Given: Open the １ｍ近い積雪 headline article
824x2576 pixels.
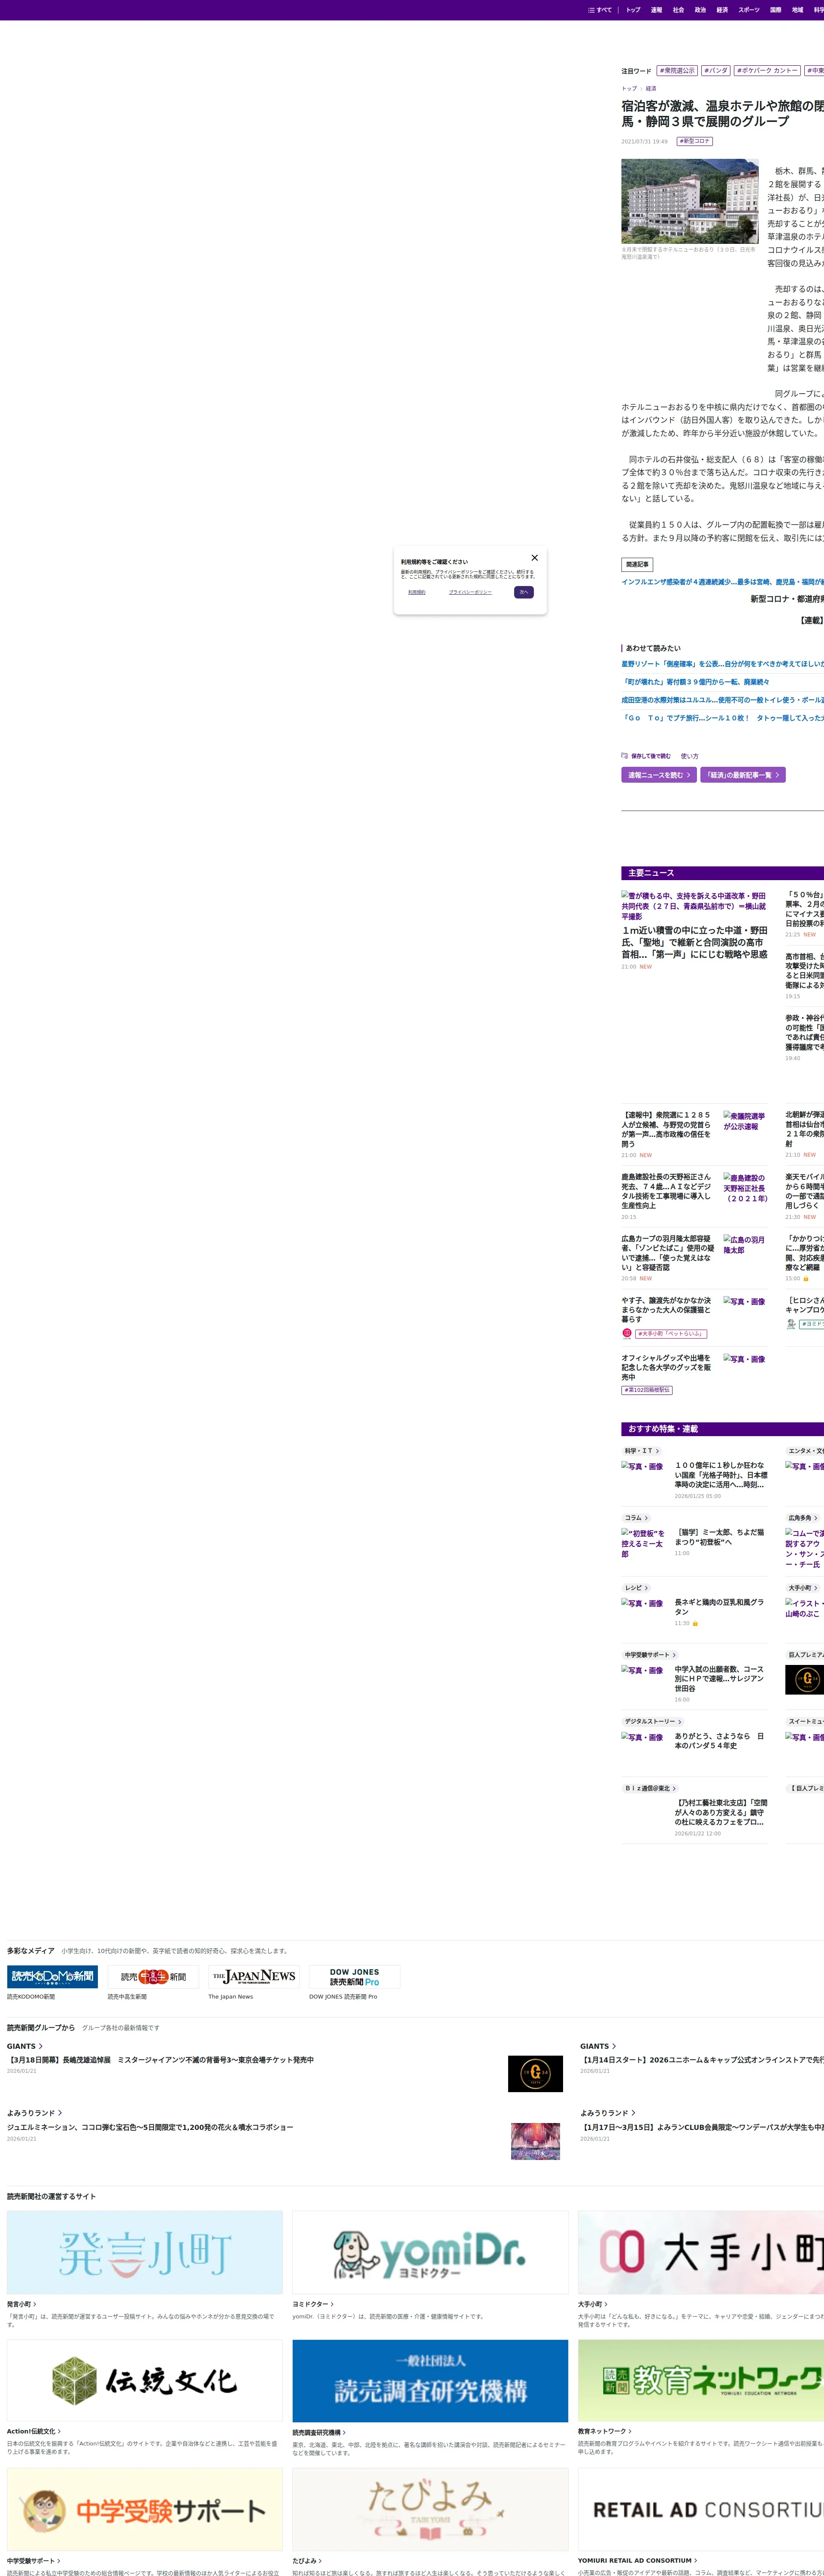Looking at the screenshot, I should coord(695,942).
